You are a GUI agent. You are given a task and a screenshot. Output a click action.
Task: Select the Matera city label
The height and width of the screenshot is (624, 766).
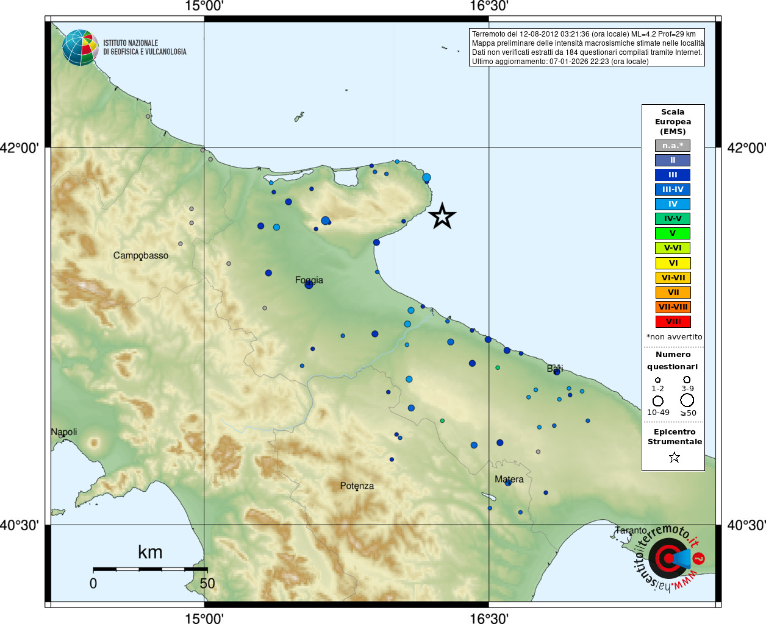(509, 479)
